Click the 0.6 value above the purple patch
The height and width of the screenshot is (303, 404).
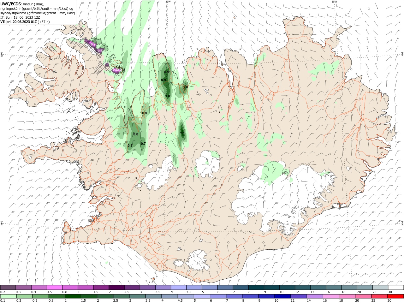coord(94,41)
